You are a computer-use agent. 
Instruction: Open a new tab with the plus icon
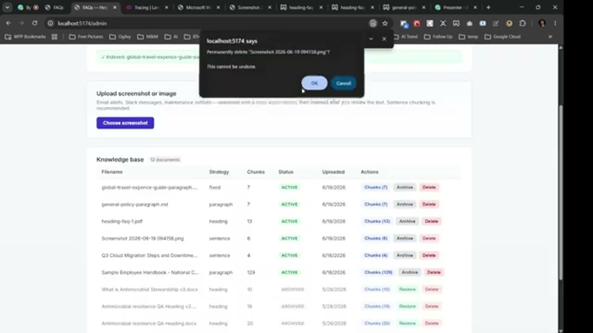[488, 7]
